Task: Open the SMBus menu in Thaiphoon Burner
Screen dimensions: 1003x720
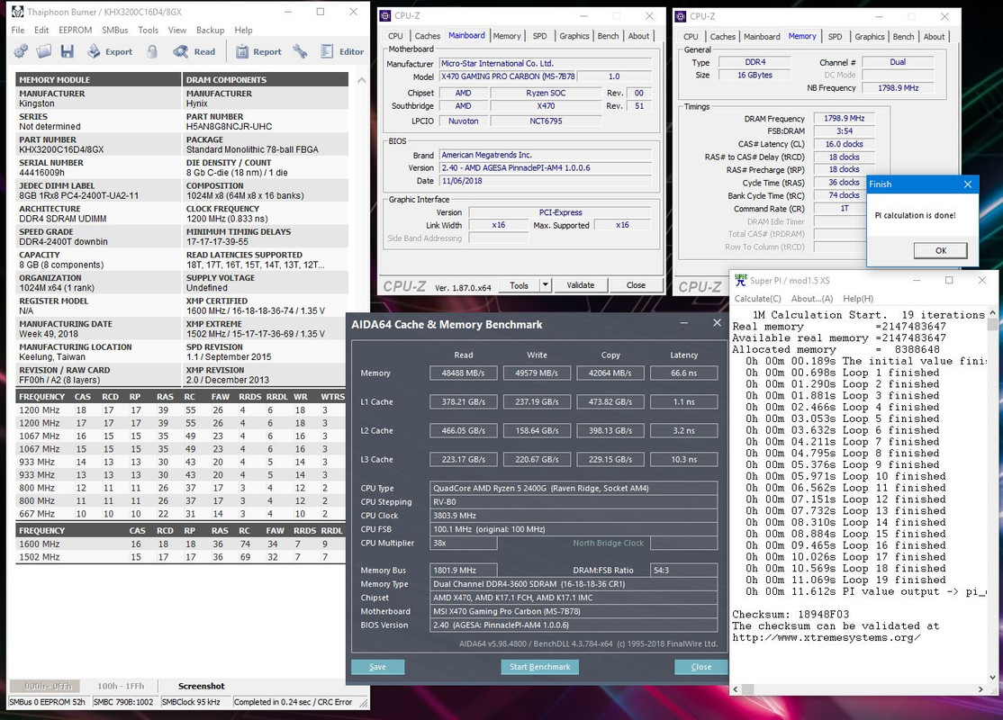Action: coord(115,30)
